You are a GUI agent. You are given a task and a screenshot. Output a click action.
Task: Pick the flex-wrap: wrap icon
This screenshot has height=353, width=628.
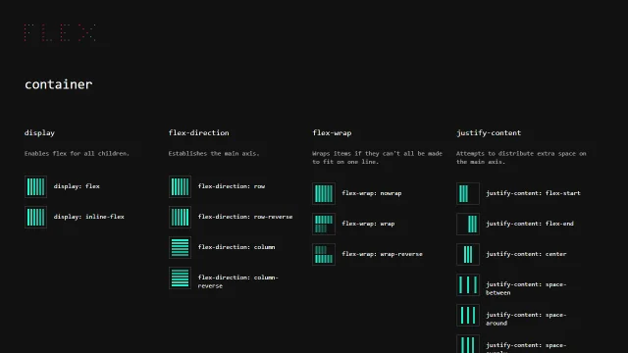point(324,225)
